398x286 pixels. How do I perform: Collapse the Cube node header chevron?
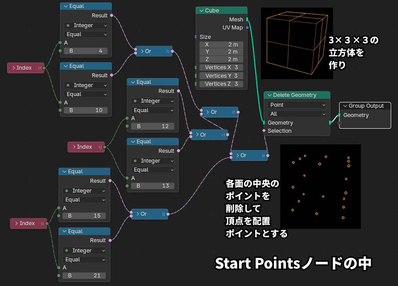click(x=201, y=11)
